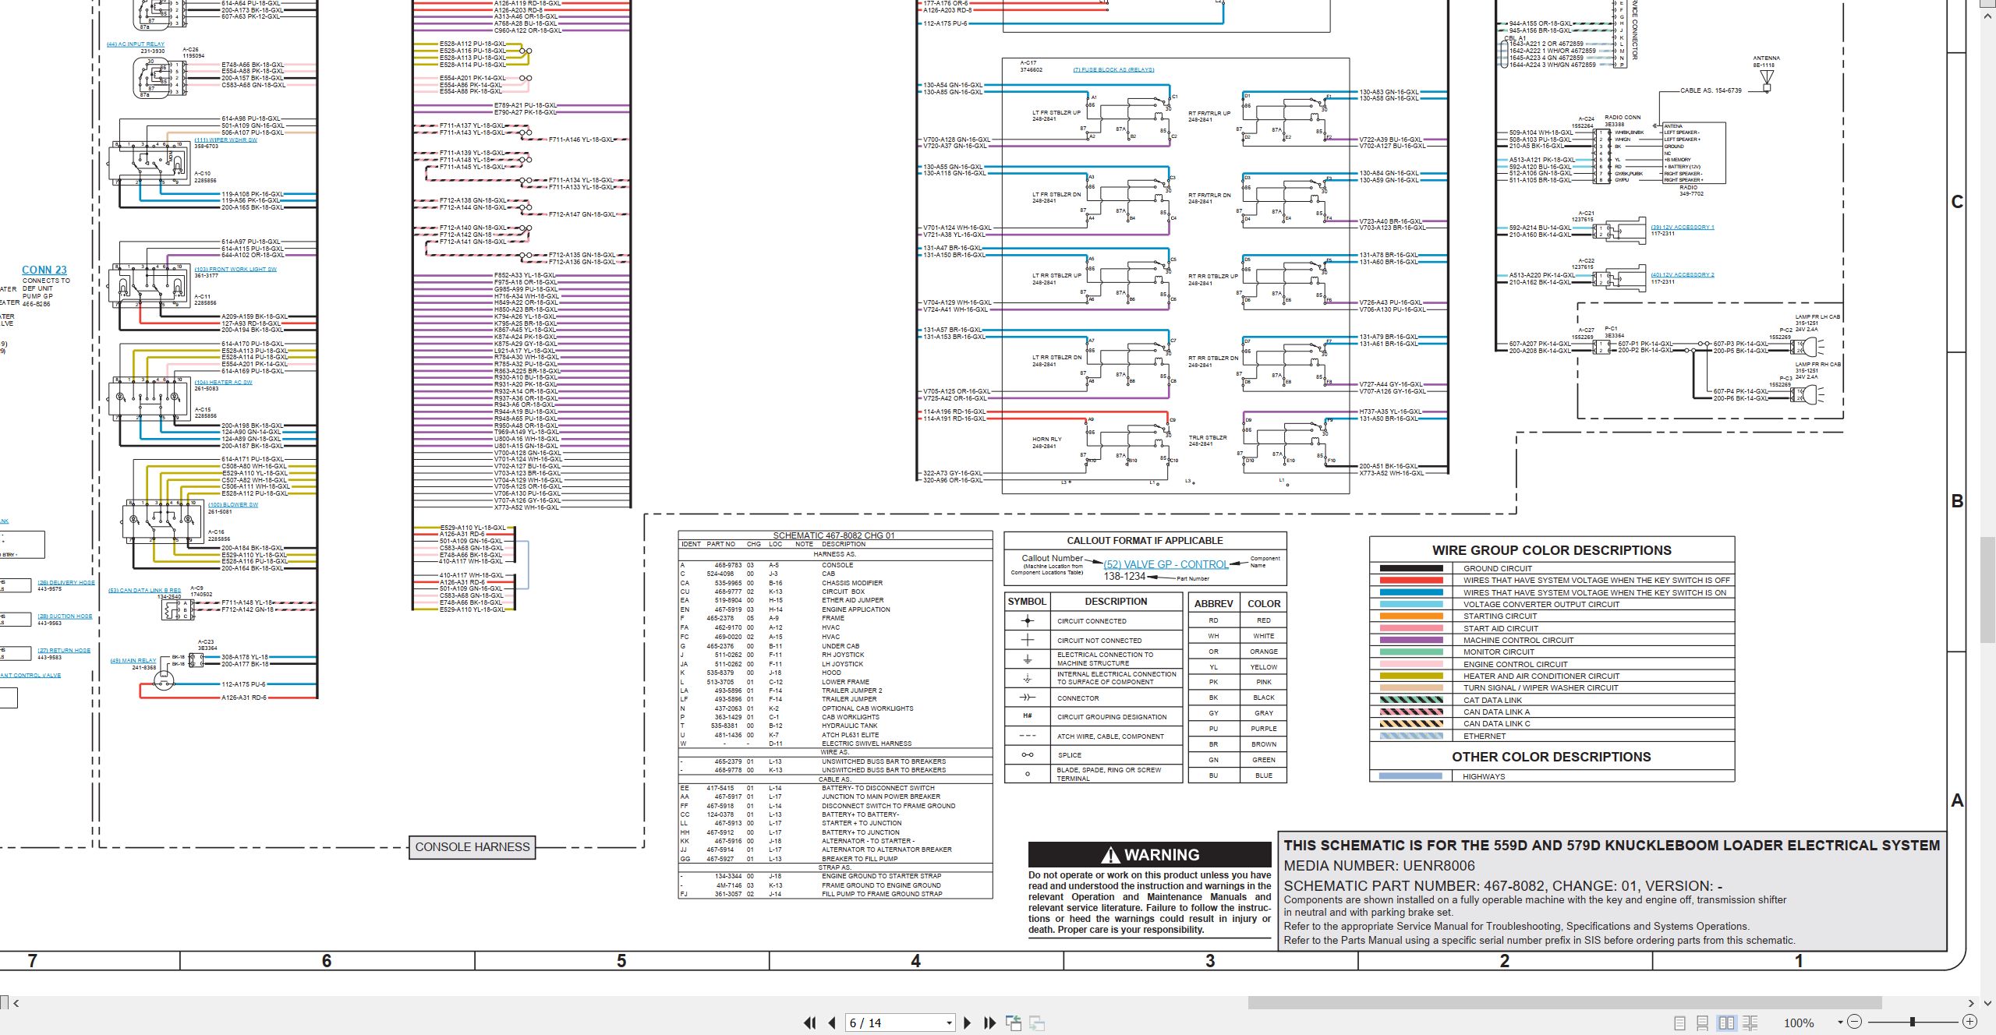Click the HIGHWAYS color swatch
Image resolution: width=1996 pixels, height=1035 pixels.
(1411, 776)
